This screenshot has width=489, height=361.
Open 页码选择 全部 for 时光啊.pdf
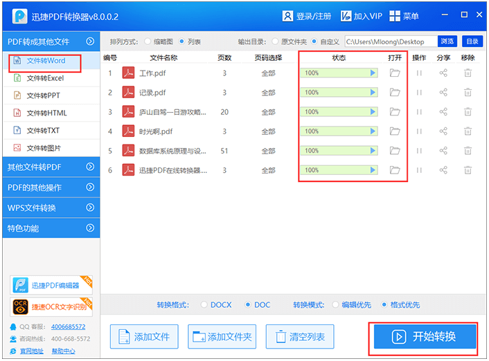[268, 131]
